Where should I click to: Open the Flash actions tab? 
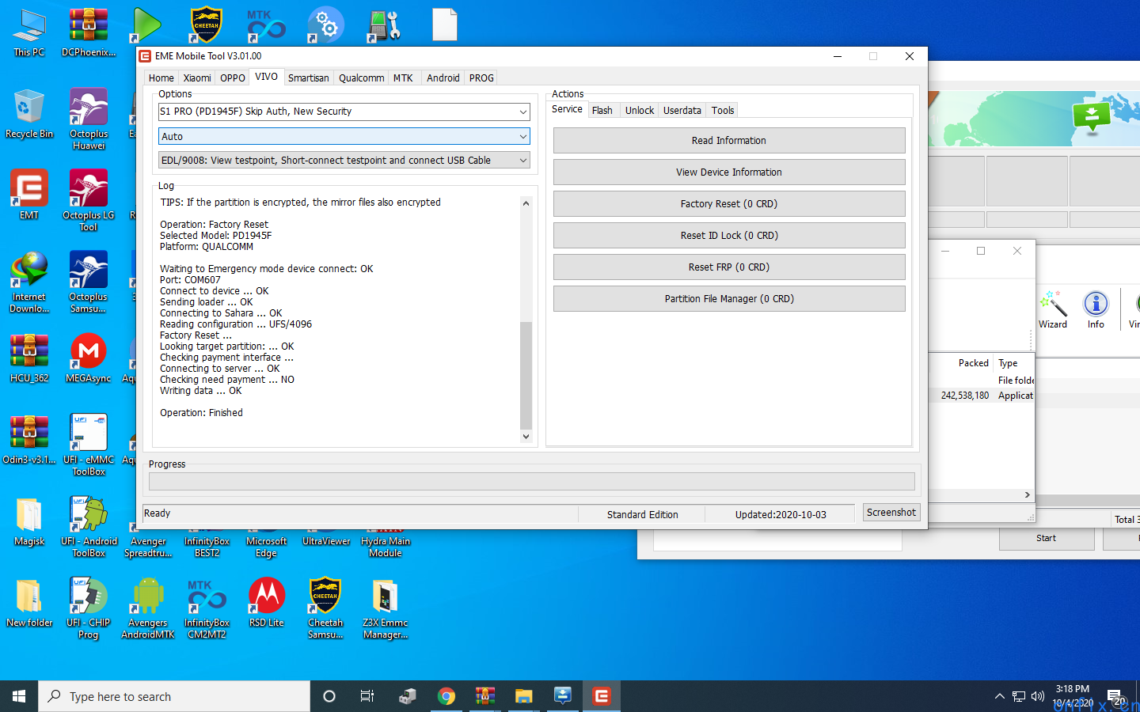click(602, 110)
